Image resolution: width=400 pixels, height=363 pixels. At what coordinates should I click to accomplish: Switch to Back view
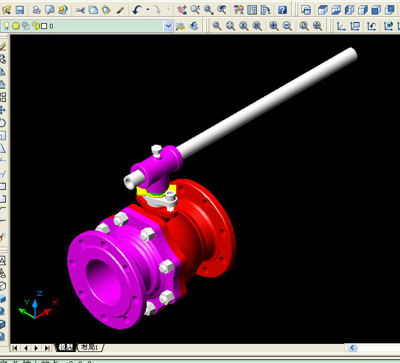(390, 10)
